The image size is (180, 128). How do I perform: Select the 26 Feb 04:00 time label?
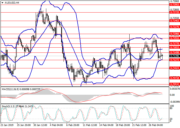(156, 125)
